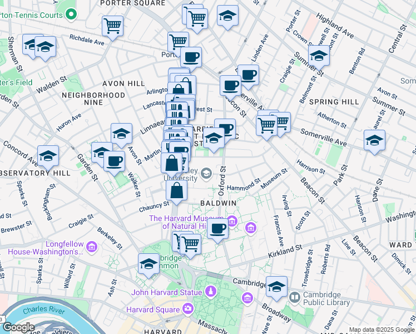Screen dimensions: 416x334
Task: Open the school marker near Highland Ave
Action: [319, 57]
